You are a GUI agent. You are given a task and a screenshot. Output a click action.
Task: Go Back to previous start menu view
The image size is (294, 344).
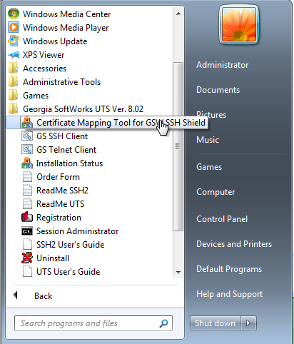pyautogui.click(x=33, y=295)
